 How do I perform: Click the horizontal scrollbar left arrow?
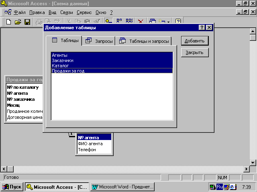coord(4,169)
